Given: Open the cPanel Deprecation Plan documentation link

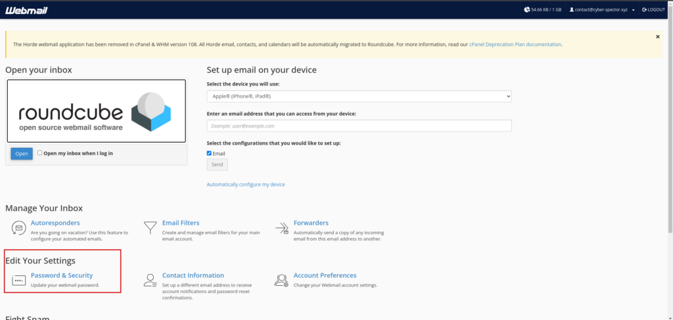Looking at the screenshot, I should pos(515,44).
